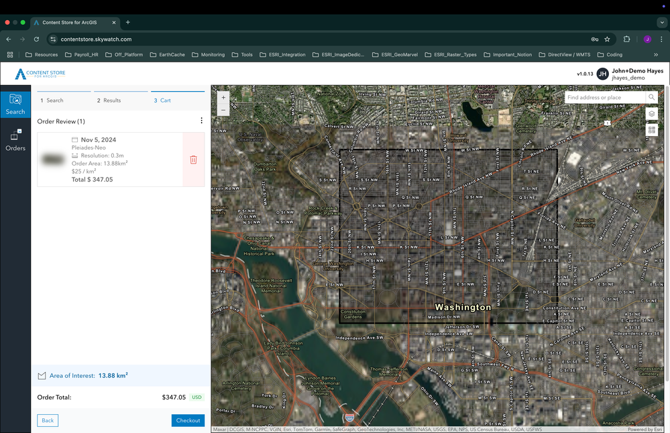Viewport: 670px width, 433px height.
Task: Remove the cart item using the trash icon
Action: click(x=193, y=160)
